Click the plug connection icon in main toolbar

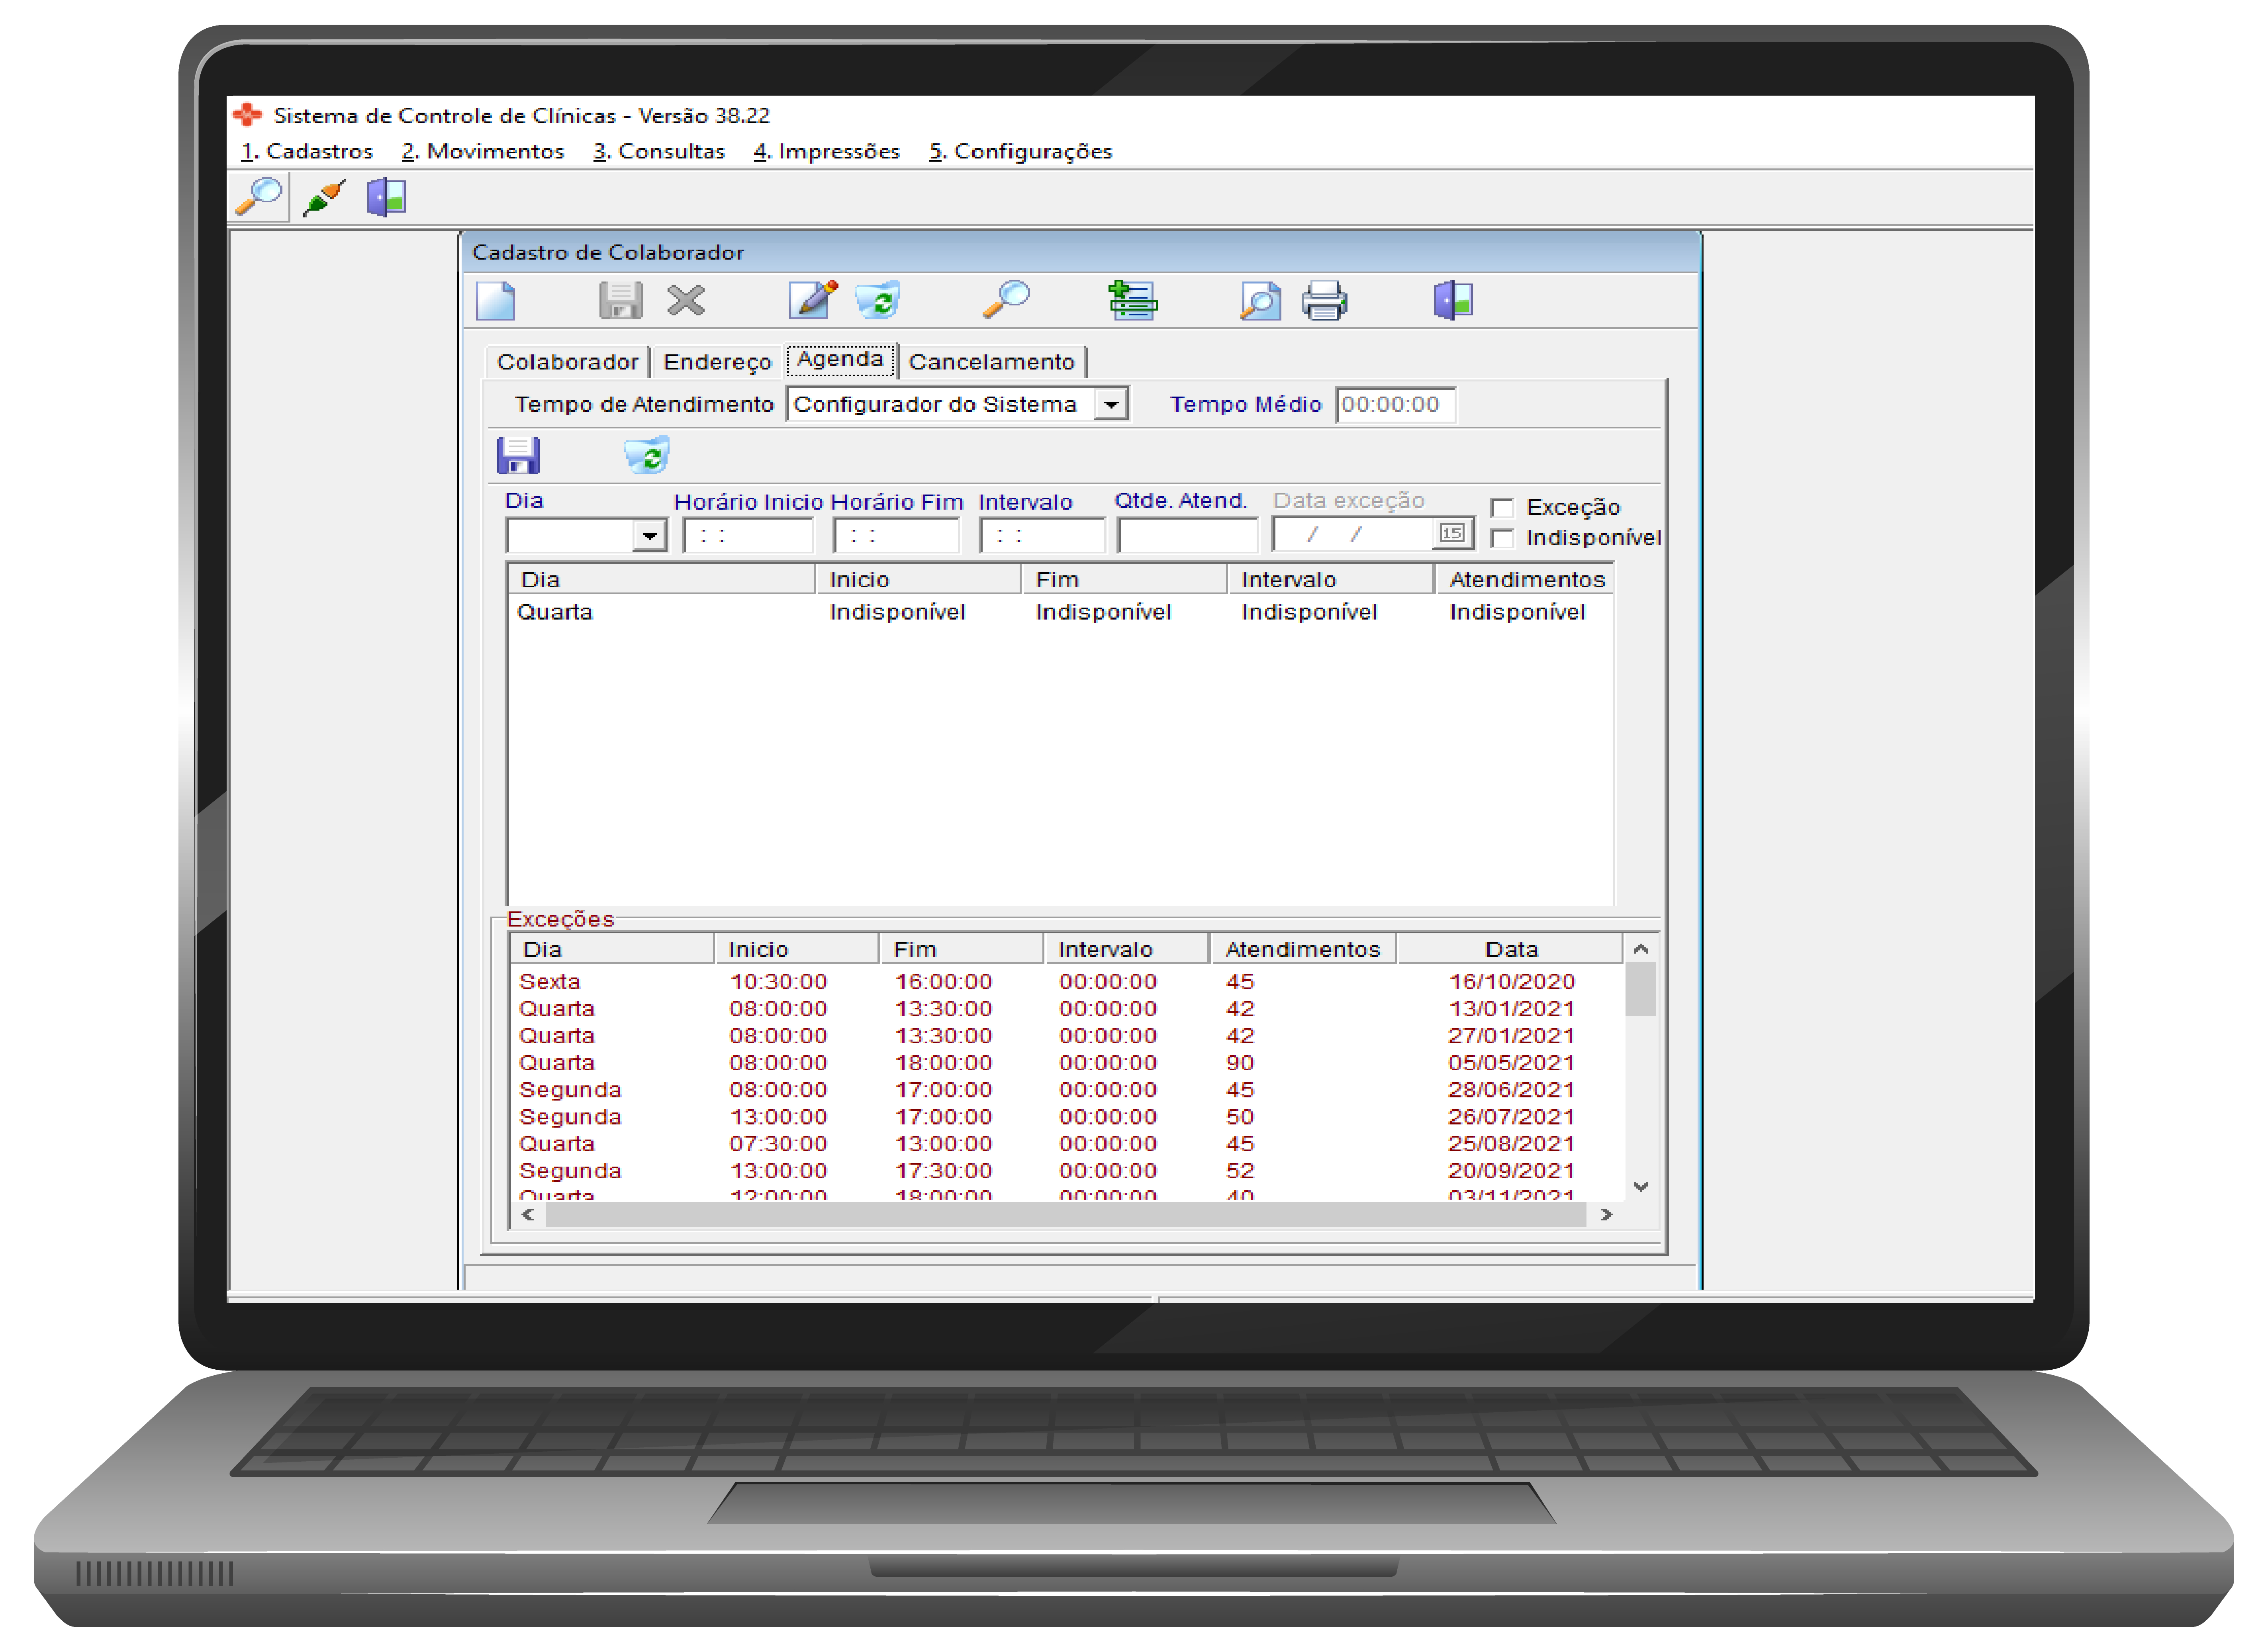pyautogui.click(x=324, y=198)
